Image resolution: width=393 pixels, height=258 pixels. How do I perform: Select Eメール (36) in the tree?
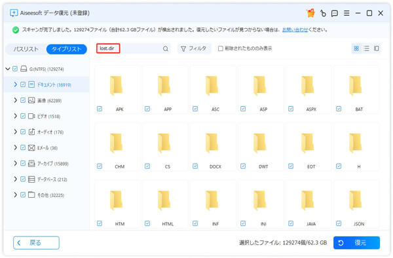click(47, 148)
